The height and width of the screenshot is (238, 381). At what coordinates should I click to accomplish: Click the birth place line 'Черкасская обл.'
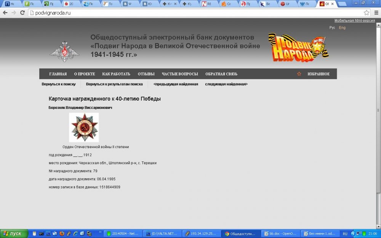[x=102, y=163]
